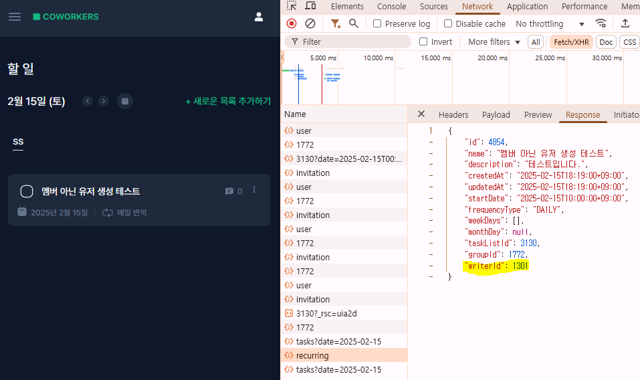Select the 'recurring' request row

point(344,355)
